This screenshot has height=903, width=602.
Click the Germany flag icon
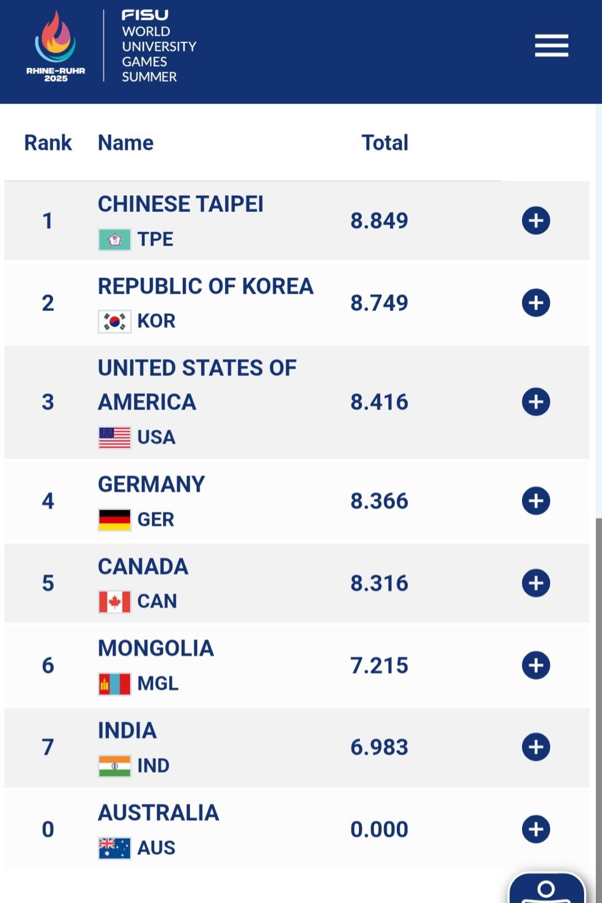click(x=115, y=519)
